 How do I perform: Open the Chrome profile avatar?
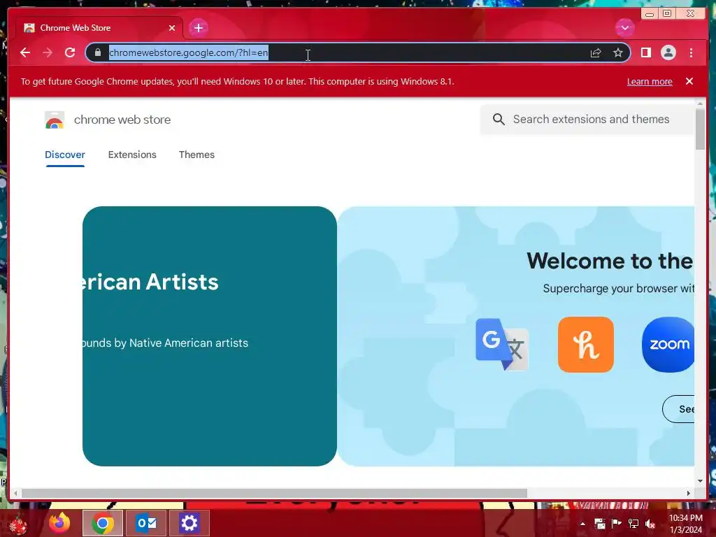pyautogui.click(x=668, y=53)
